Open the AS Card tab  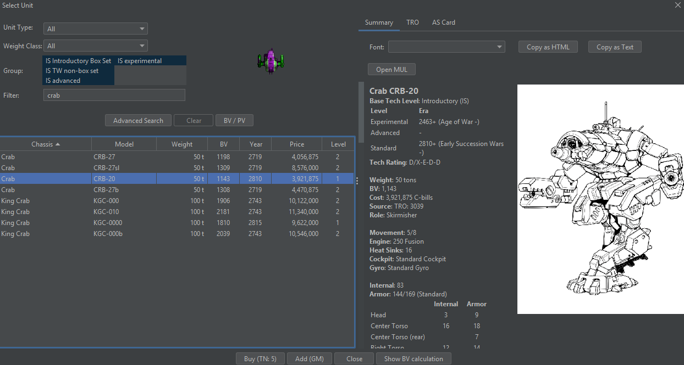(x=443, y=23)
